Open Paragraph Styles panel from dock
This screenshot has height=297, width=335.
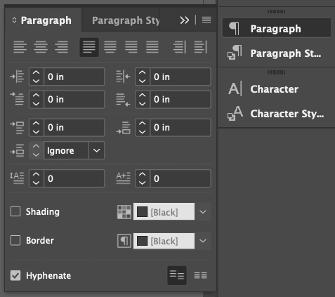(277, 53)
